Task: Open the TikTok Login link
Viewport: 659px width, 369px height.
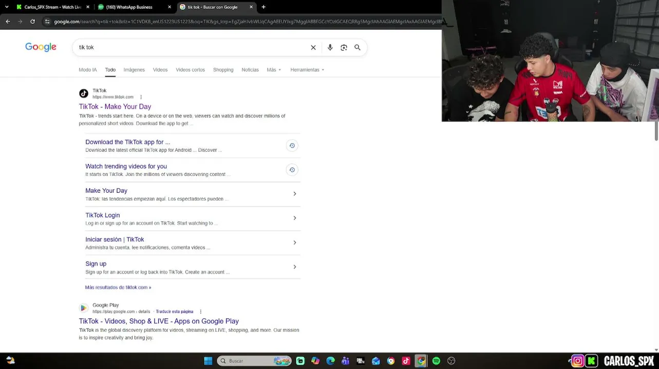Action: click(102, 215)
